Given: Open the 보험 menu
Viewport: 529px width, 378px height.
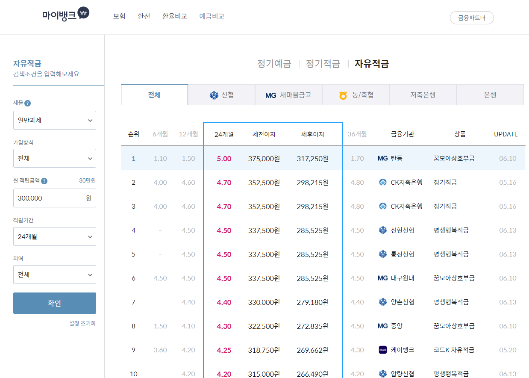Looking at the screenshot, I should click(x=119, y=16).
